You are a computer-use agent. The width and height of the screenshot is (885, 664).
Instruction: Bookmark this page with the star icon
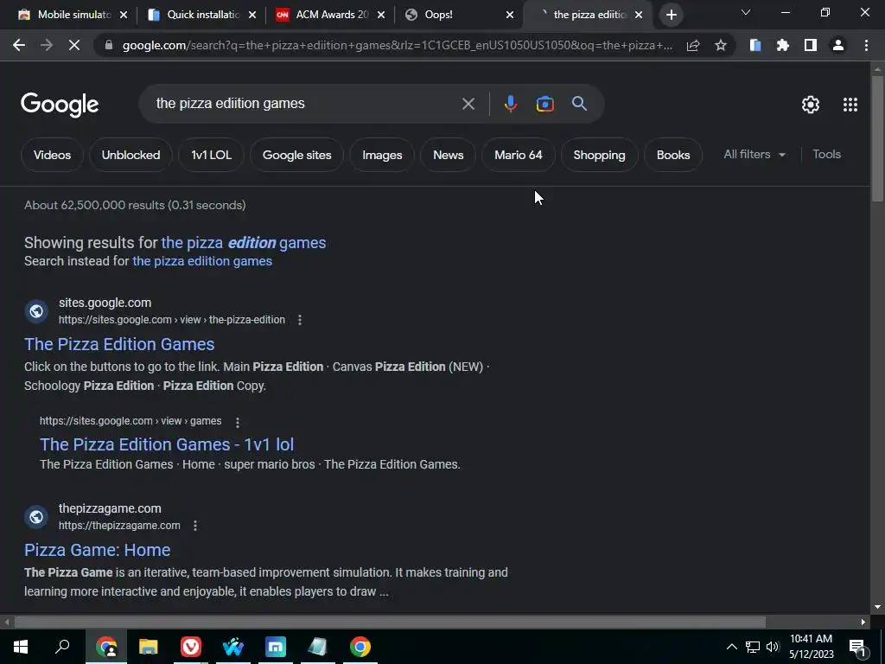click(x=720, y=45)
